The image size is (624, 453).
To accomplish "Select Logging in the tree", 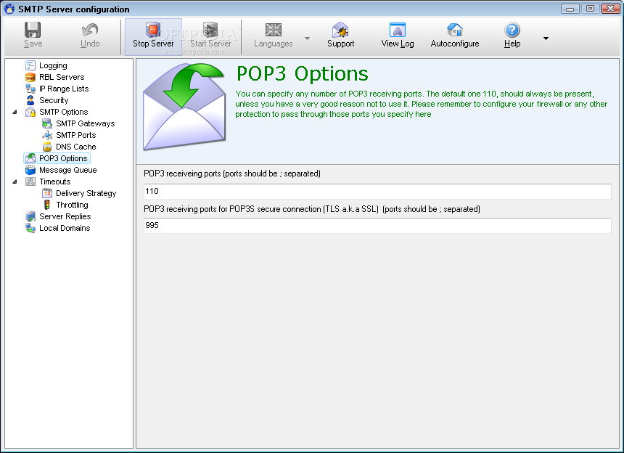I will [x=53, y=65].
